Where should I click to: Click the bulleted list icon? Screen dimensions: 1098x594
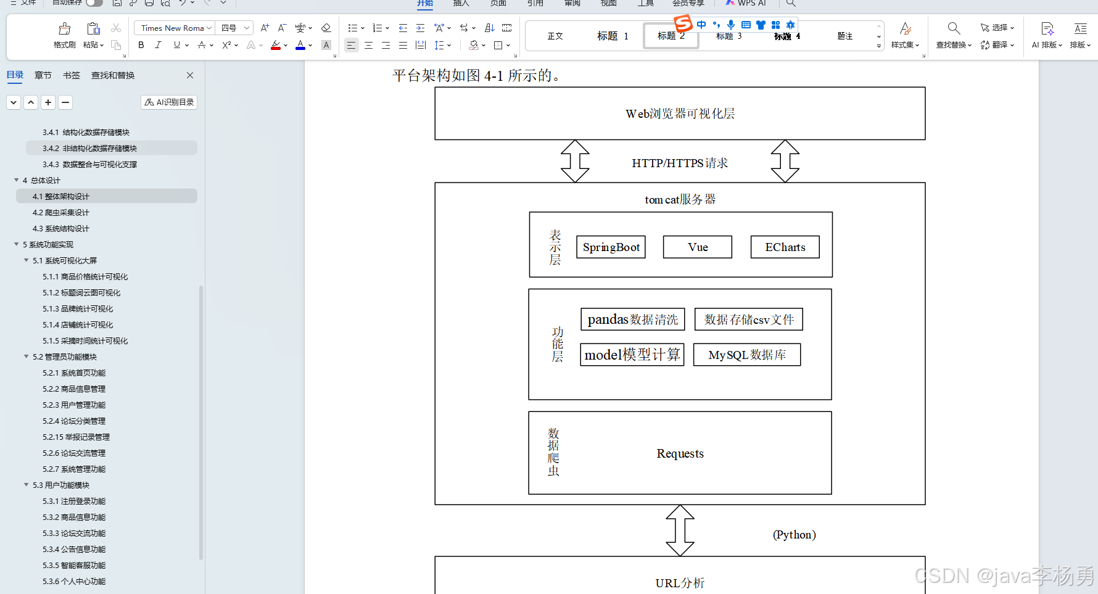click(352, 28)
